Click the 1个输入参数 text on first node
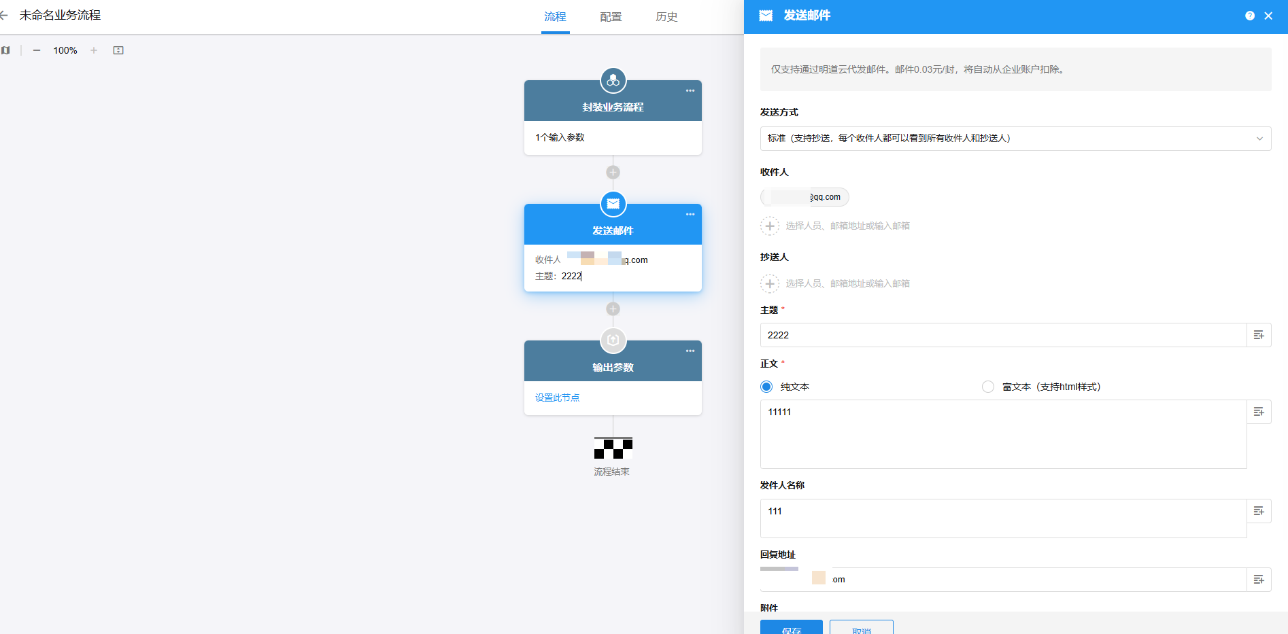This screenshot has width=1288, height=634. [x=560, y=137]
